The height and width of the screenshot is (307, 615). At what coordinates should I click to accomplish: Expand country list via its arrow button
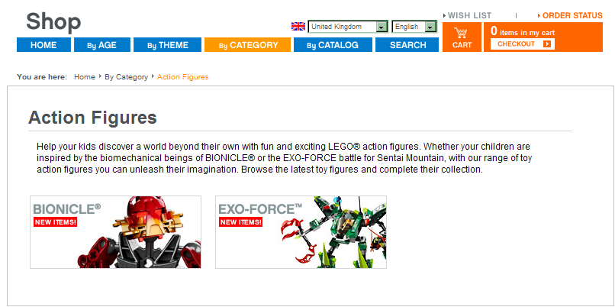coord(382,27)
